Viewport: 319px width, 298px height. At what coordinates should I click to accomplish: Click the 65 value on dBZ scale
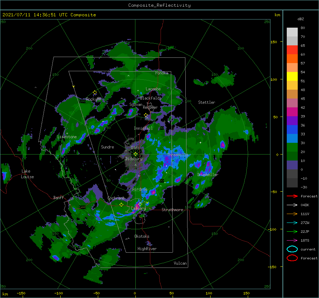[303, 46]
